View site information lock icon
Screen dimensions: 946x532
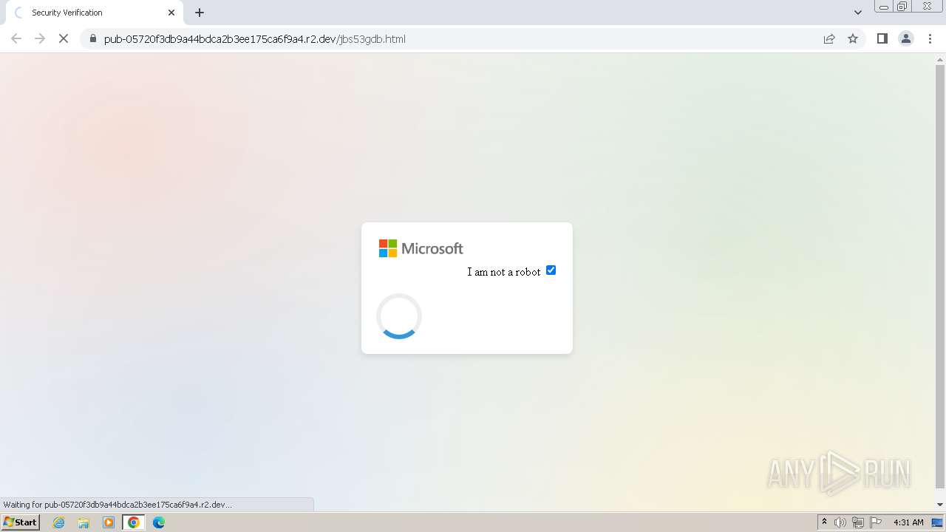93,39
